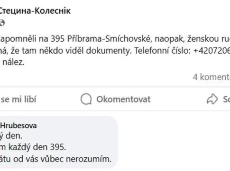The width and height of the screenshot is (230, 171).
Task: Open the 4 komentáře comments count
Action: click(211, 77)
